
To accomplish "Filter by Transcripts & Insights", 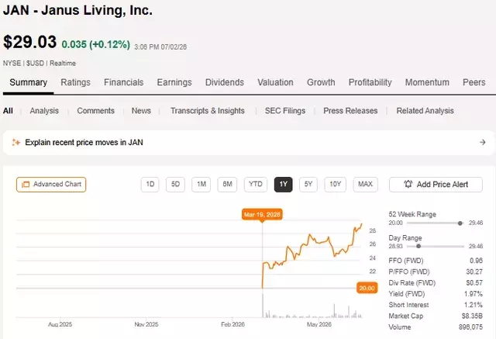I will (x=208, y=111).
